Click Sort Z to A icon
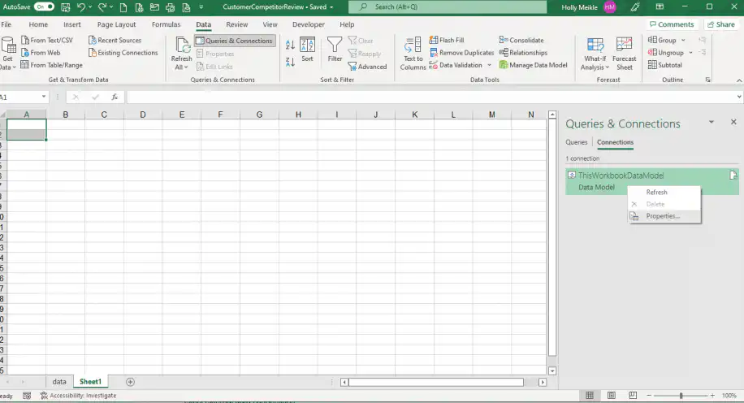Viewport: 744px width, 403px height. [x=291, y=61]
